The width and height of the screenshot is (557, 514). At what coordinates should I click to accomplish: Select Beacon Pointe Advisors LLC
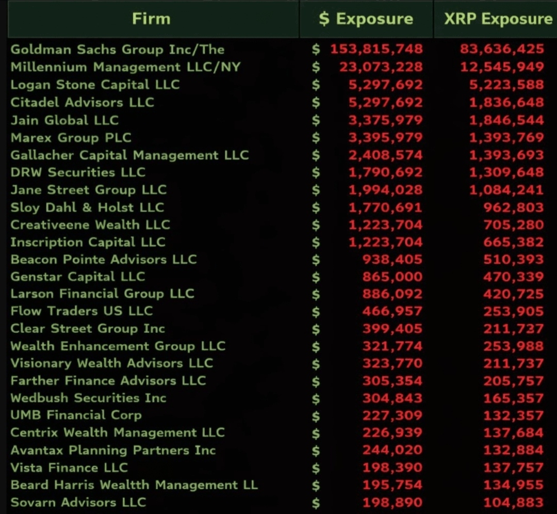click(x=103, y=259)
